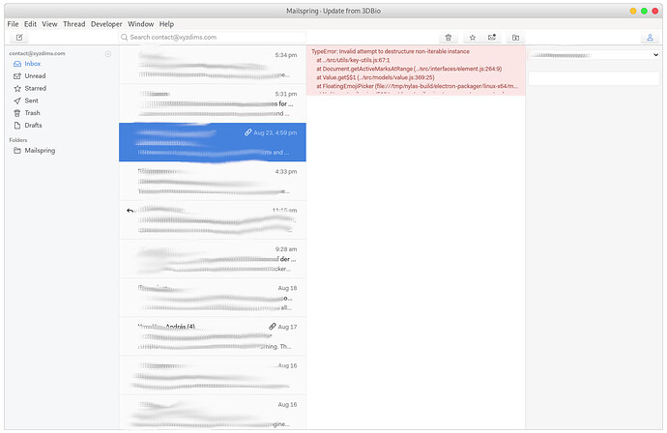Move the thread to trash
The image size is (667, 433).
(449, 38)
